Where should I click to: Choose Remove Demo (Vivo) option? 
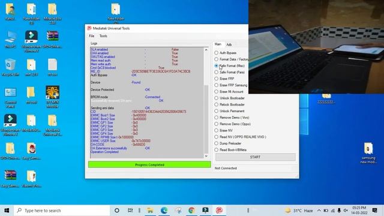[x=232, y=118]
